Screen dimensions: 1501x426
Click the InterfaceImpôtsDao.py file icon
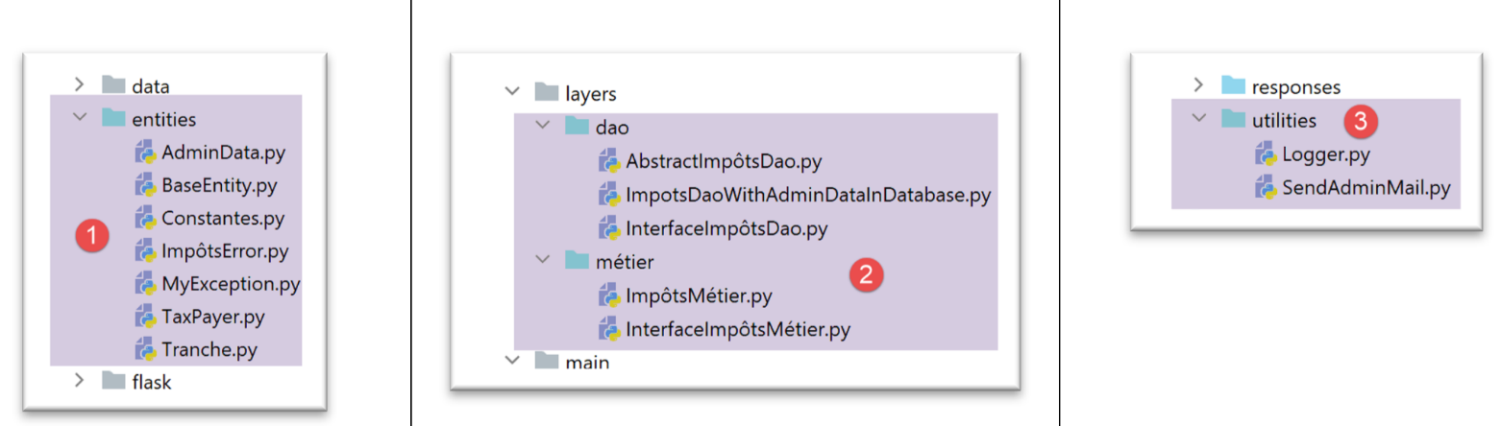click(609, 228)
